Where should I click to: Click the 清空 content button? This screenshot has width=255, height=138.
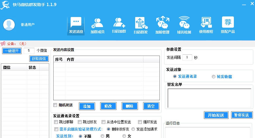(151, 106)
